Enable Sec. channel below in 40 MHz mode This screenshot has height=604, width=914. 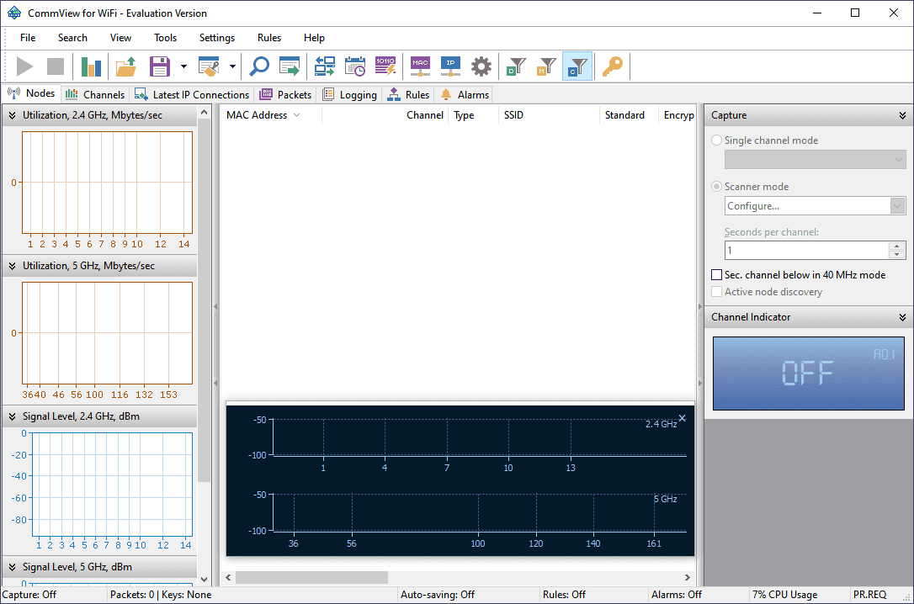tap(717, 275)
